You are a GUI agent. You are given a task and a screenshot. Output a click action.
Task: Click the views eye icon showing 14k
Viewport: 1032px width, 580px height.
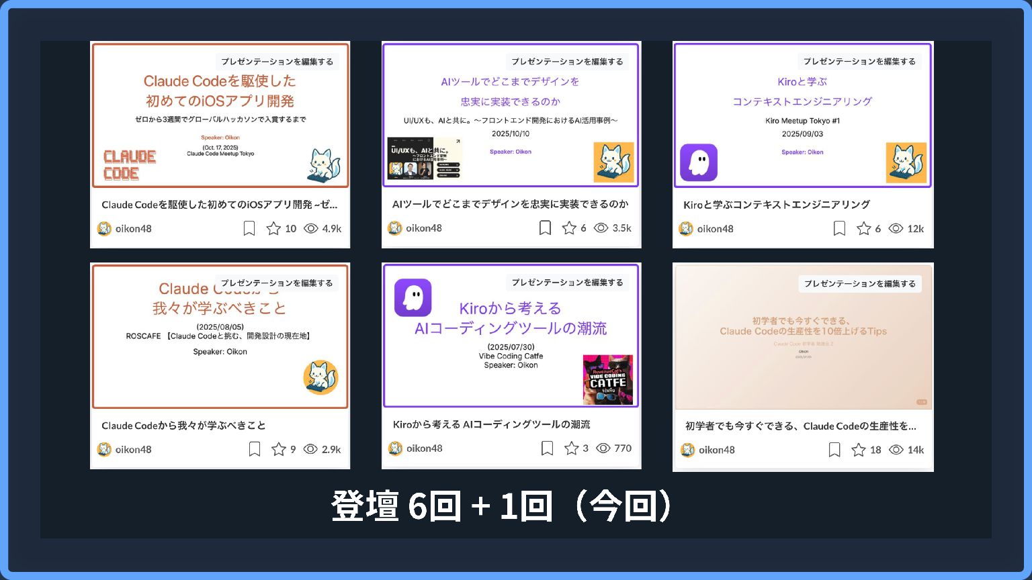coord(896,450)
